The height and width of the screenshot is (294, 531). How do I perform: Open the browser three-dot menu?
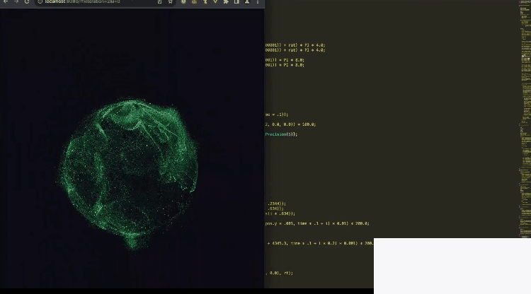click(258, 2)
